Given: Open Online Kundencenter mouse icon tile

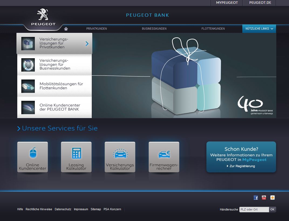Looking at the screenshot, I should (32, 157).
